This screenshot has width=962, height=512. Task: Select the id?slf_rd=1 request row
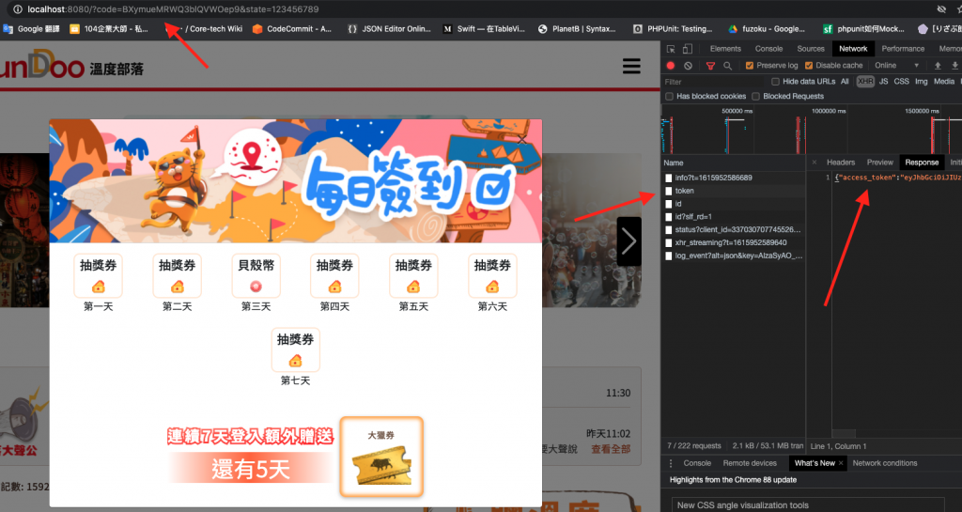point(733,216)
